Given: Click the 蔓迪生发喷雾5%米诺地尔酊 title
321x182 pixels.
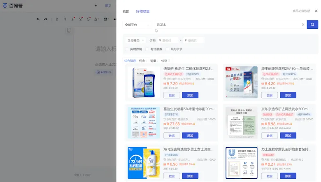Looking at the screenshot, I should pyautogui.click(x=189, y=109).
